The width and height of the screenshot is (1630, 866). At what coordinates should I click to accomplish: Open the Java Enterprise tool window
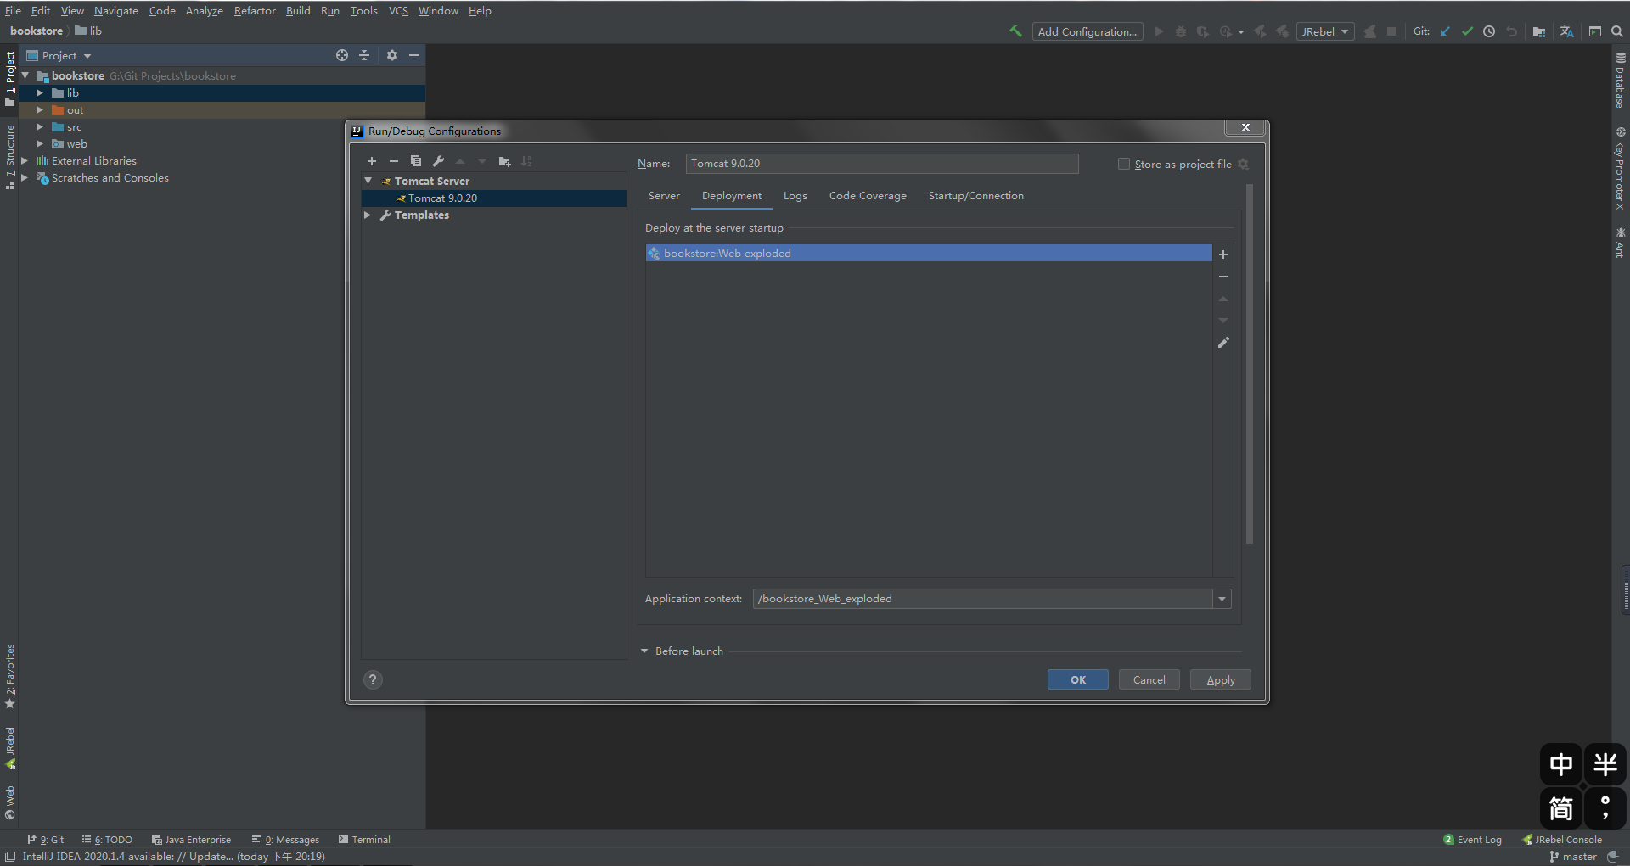pos(192,840)
